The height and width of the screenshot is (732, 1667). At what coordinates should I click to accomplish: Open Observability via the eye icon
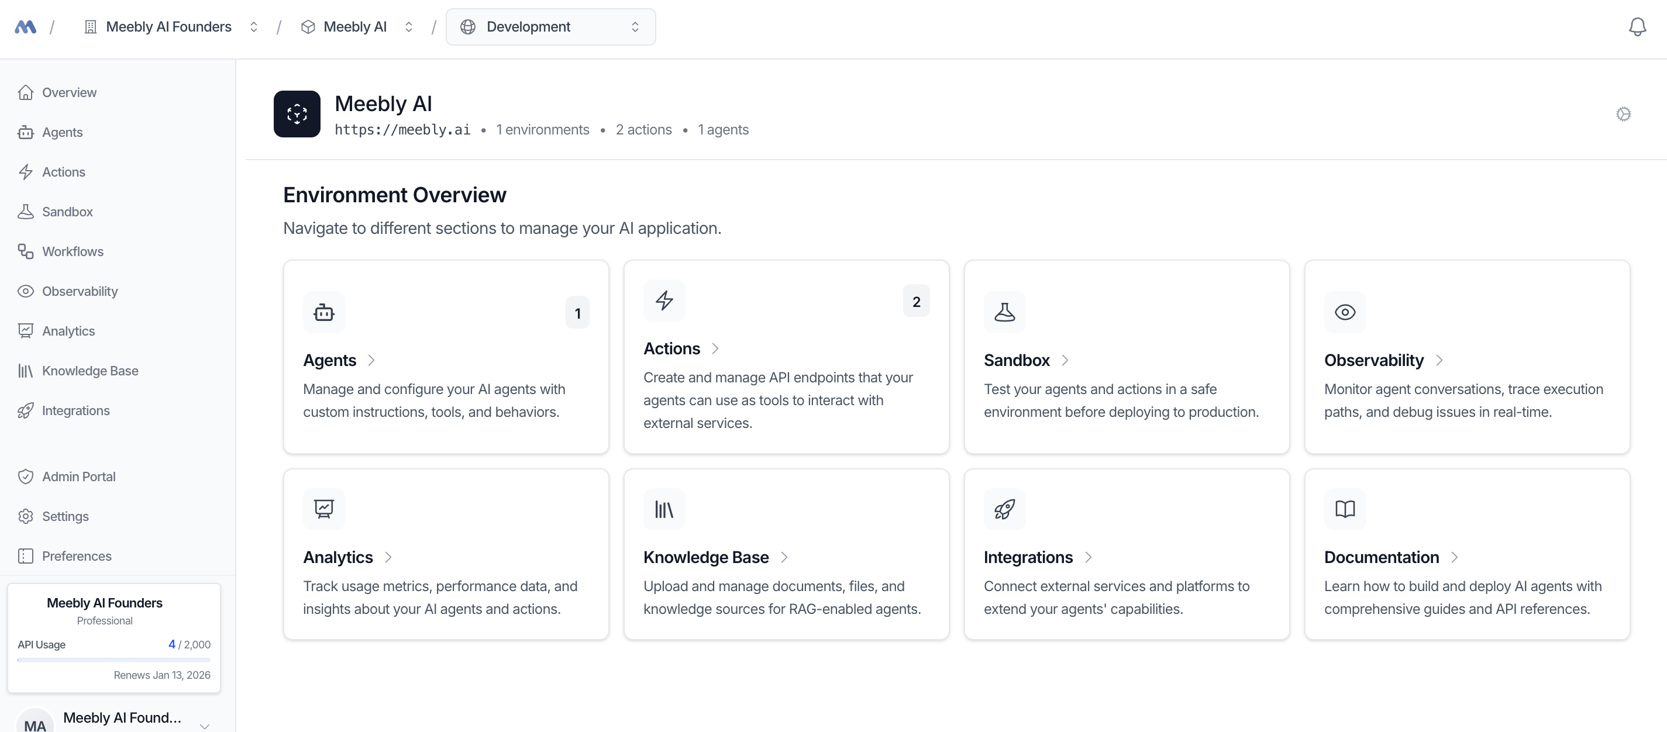tap(26, 291)
